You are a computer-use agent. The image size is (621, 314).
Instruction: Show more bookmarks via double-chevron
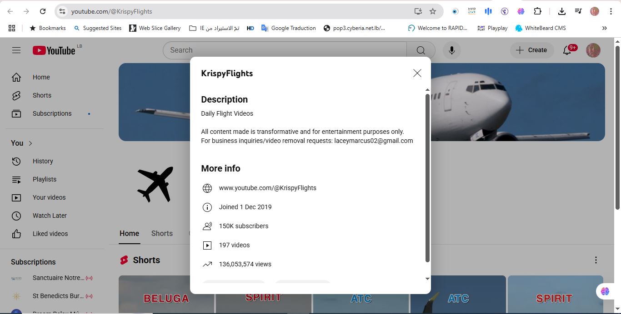click(605, 28)
